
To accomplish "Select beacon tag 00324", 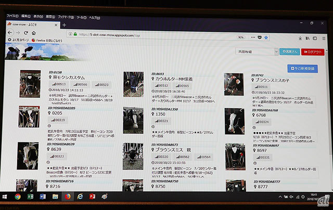I will click(x=262, y=122).
